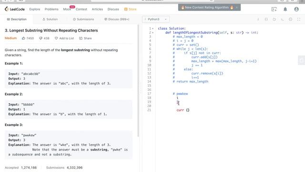
Task: Upvote the problem with thumbs-up 7450
Action: 28,38
